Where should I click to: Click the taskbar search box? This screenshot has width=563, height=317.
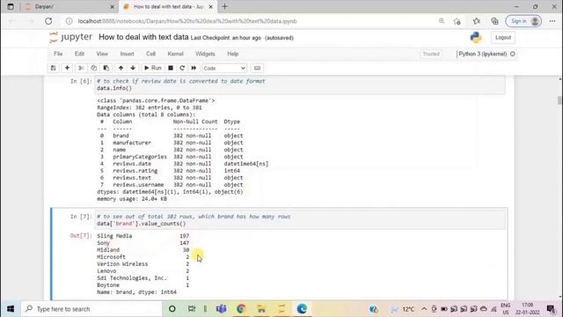tap(91, 309)
